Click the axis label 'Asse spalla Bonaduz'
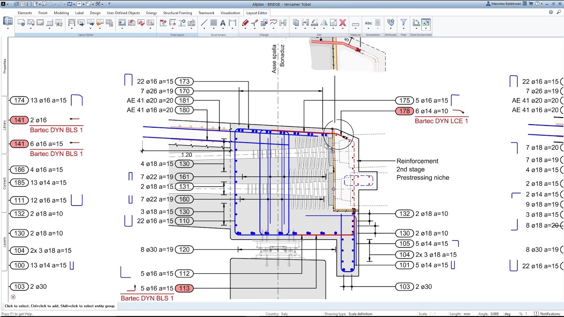The height and width of the screenshot is (317, 564). (x=278, y=58)
